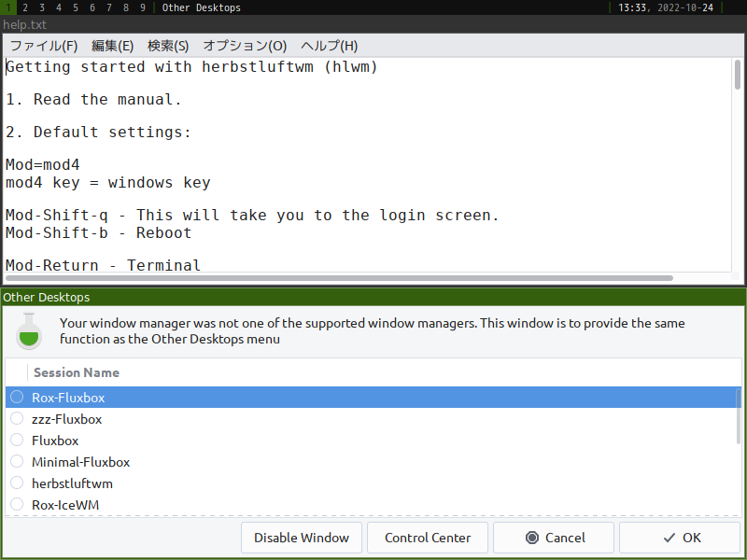Click the horizontal scrollbar in help.txt editor
This screenshot has width=747, height=560.
click(339, 278)
